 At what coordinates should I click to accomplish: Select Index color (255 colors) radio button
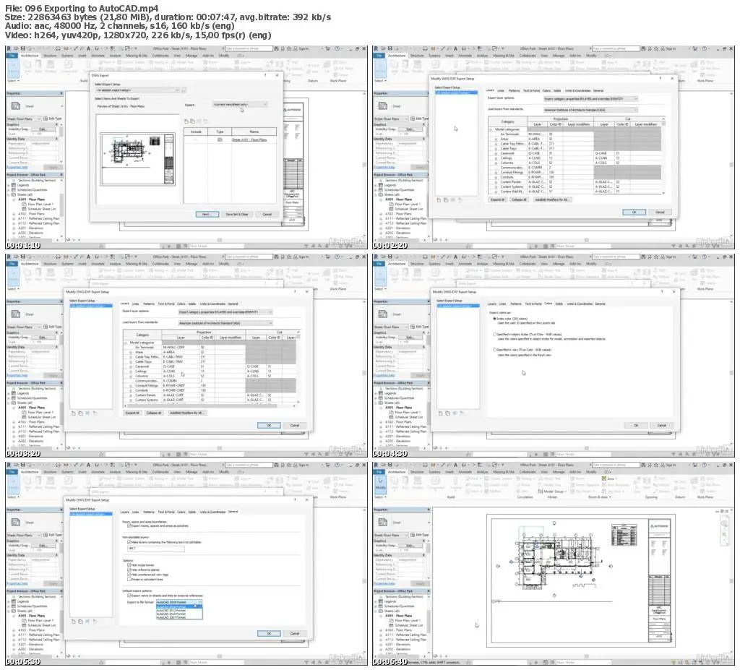click(494, 319)
